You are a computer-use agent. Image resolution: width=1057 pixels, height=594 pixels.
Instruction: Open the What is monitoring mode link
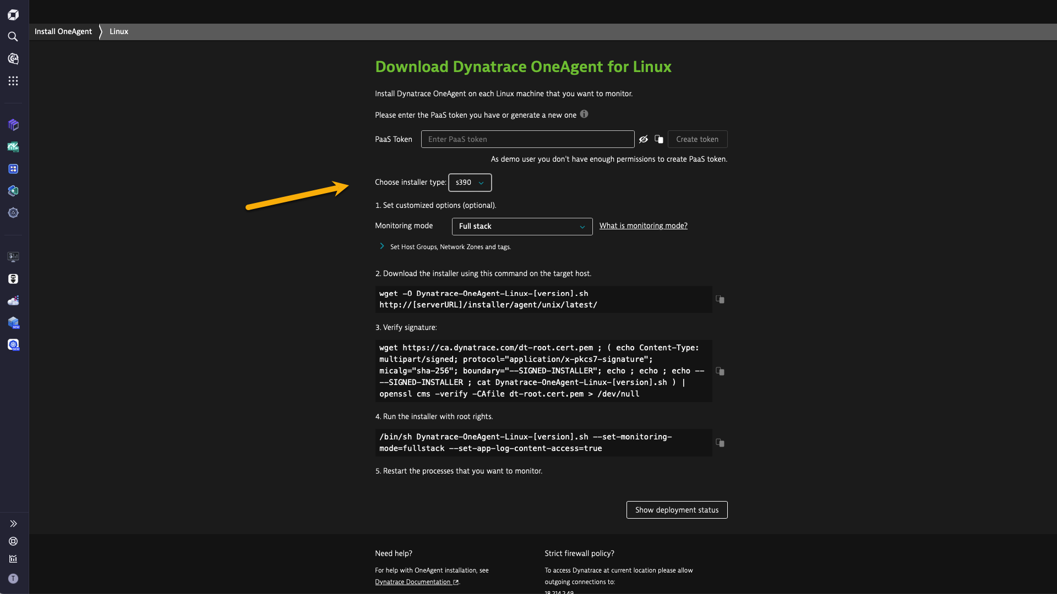tap(643, 226)
